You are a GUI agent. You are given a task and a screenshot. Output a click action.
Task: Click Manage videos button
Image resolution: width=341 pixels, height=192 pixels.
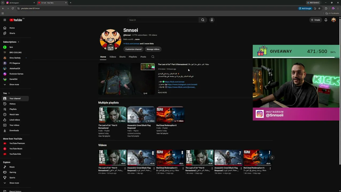pyautogui.click(x=153, y=49)
